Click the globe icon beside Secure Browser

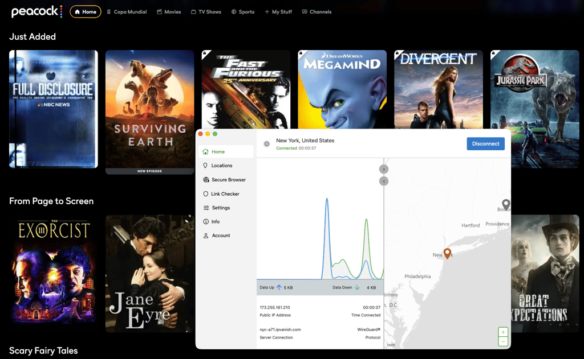(x=206, y=180)
